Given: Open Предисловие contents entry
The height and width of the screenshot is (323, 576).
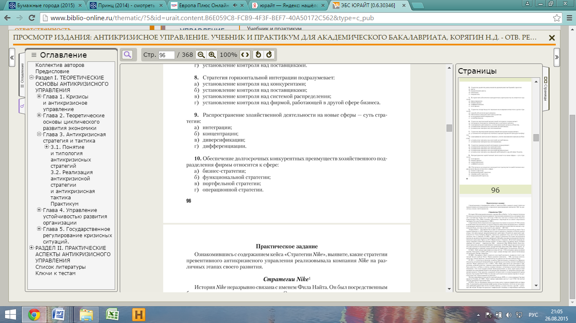Looking at the screenshot, I should tap(52, 71).
